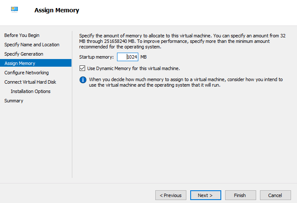Click into the Startup memory field
Viewport: 297px width, 203px height.
(x=128, y=57)
